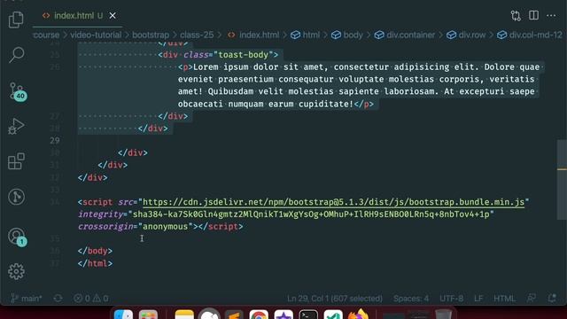The image size is (567, 319).
Task: Open Launchpad from the Dock
Action: (148, 315)
